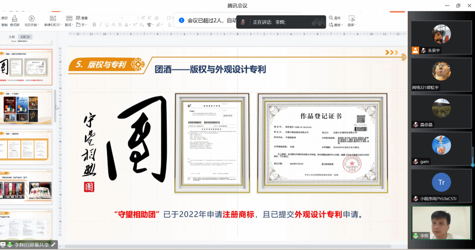Click muted mic icon next to gam

pyautogui.click(x=416, y=162)
